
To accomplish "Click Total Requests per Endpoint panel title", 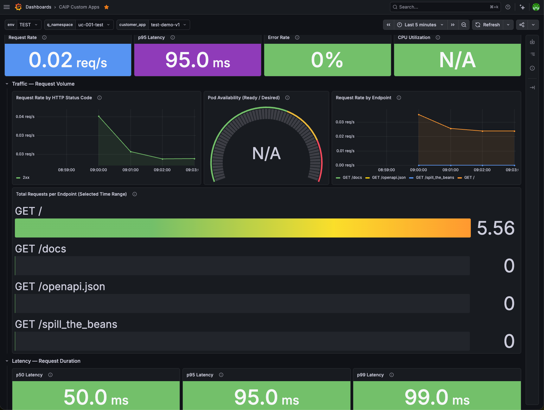I will click(x=71, y=194).
